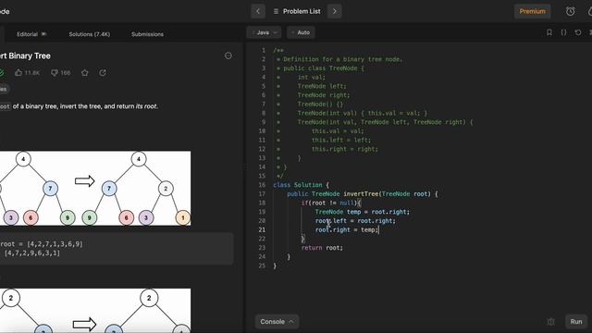Click the Run button
This screenshot has height=333, width=592.
point(576,322)
